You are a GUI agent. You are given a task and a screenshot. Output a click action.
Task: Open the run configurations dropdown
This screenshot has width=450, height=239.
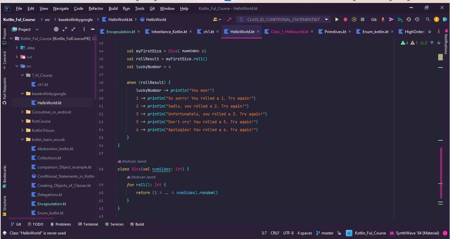point(326,19)
